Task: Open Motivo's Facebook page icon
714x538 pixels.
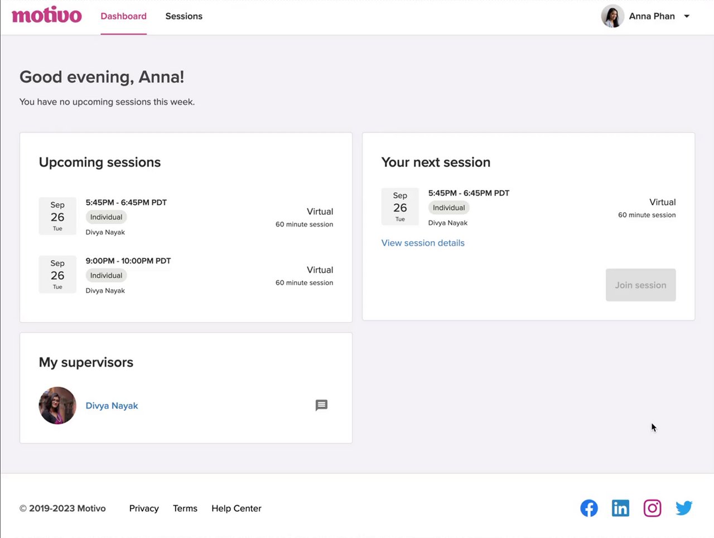Action: pyautogui.click(x=589, y=508)
